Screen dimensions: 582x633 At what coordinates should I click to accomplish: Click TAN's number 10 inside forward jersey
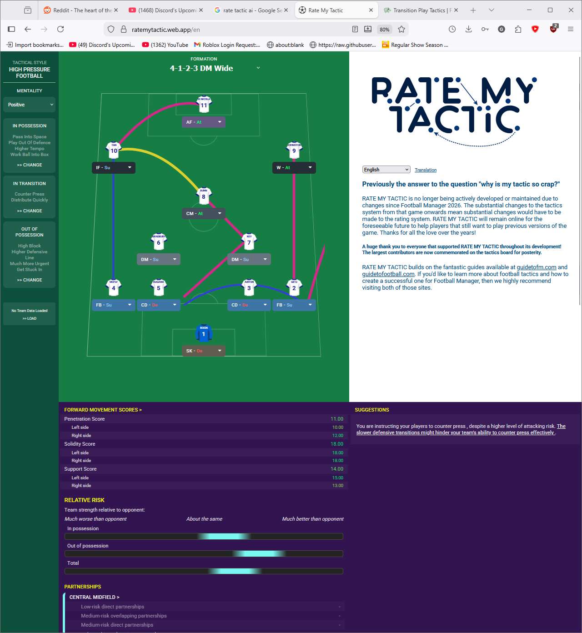113,151
